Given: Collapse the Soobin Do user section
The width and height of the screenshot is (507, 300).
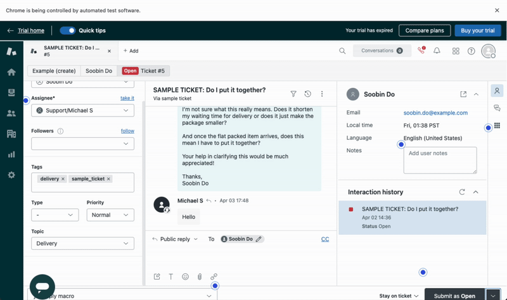Looking at the screenshot, I should click(476, 94).
